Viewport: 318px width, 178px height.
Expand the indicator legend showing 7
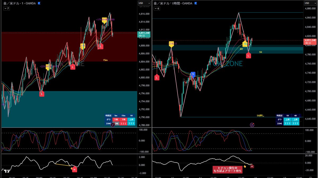coord(7,8)
